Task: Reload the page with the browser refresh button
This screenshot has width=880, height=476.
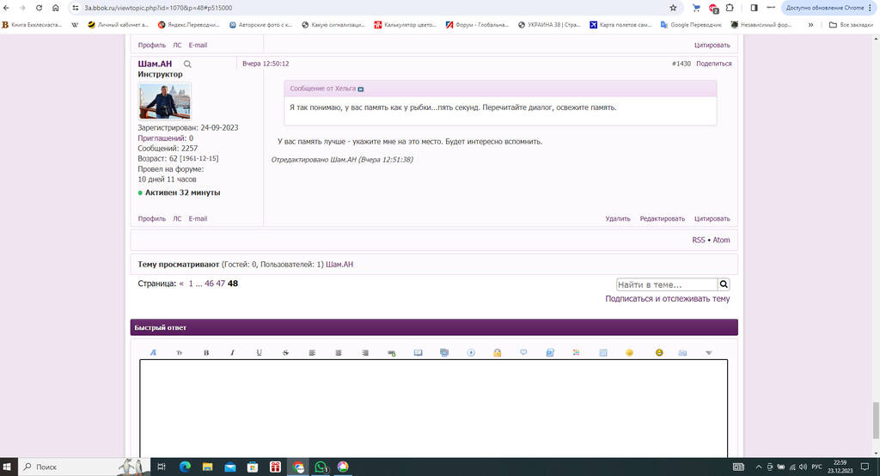Action: (39, 8)
